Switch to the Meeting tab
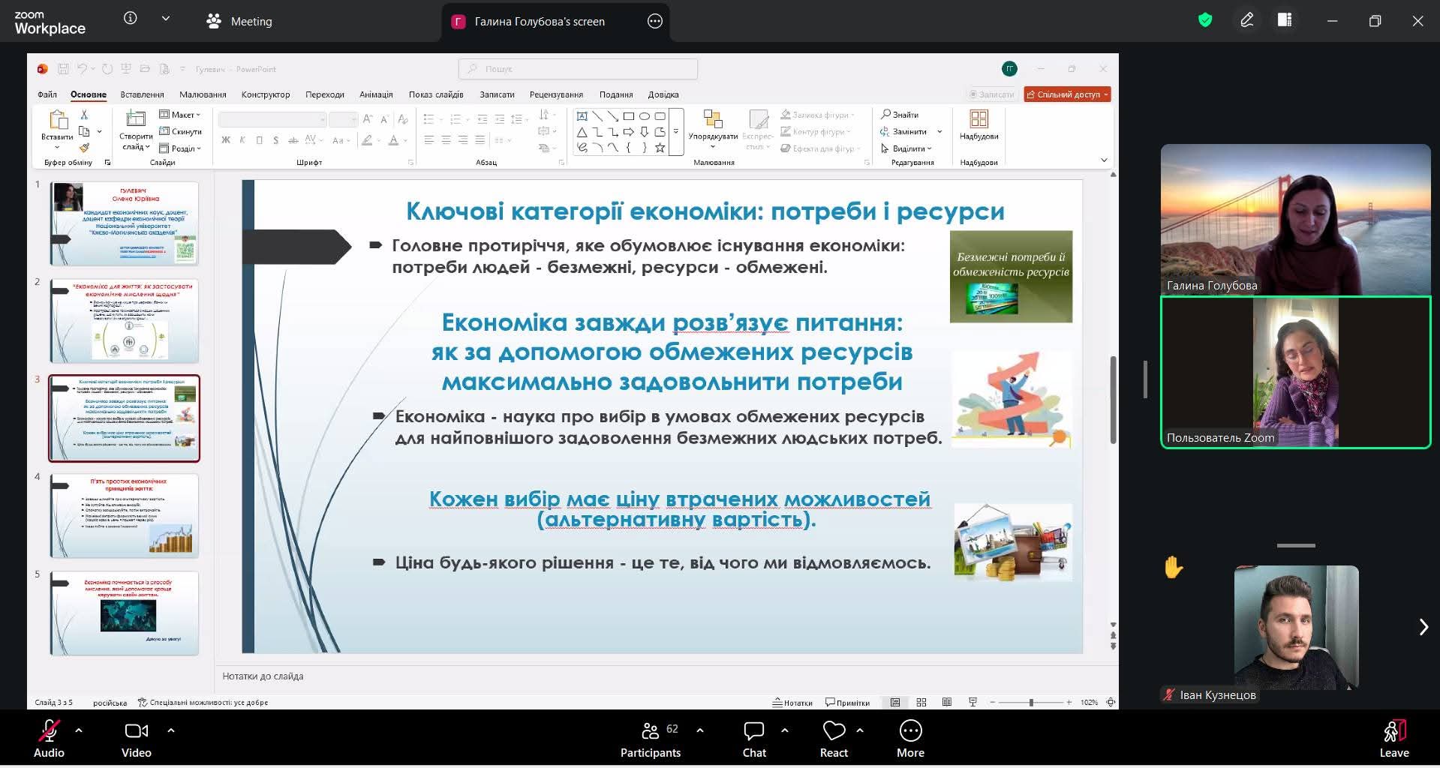The image size is (1440, 768). [239, 22]
